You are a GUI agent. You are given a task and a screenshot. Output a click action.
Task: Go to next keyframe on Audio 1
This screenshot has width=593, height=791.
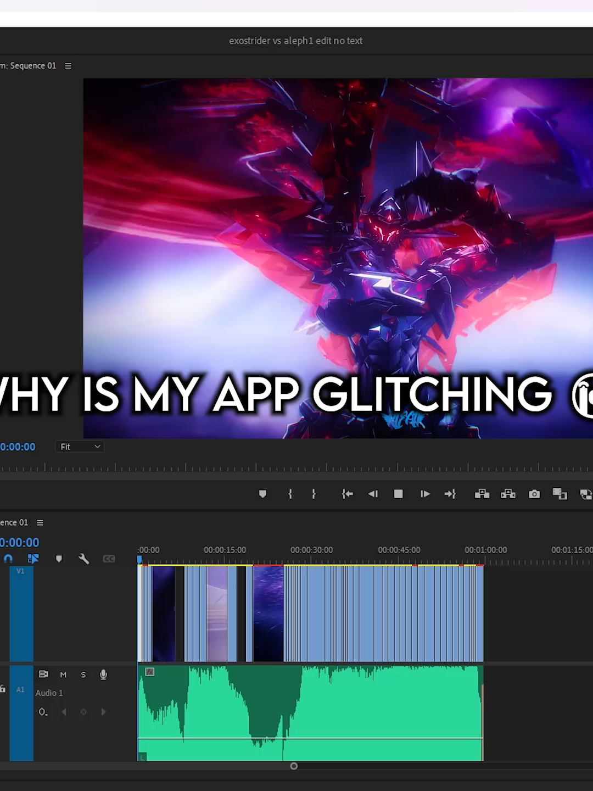[x=103, y=712]
